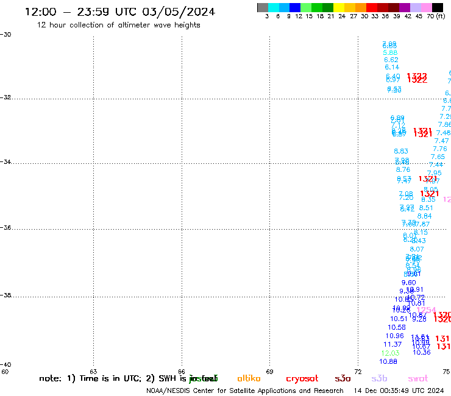Image resolution: width=451 pixels, height=396 pixels.
Task: Click the 8.83 wave height value
Action: 401,151
